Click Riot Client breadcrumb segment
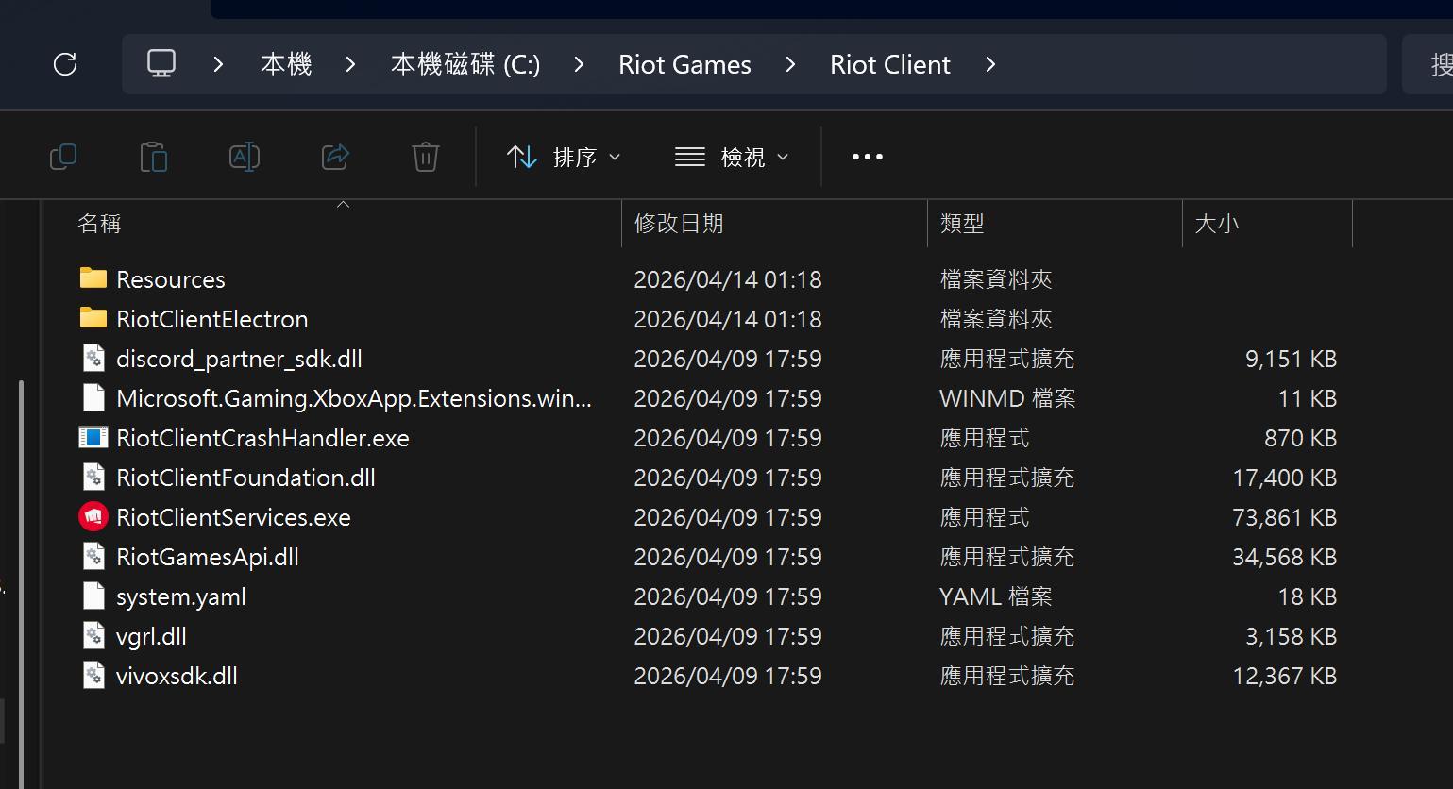1453x789 pixels. tap(889, 64)
